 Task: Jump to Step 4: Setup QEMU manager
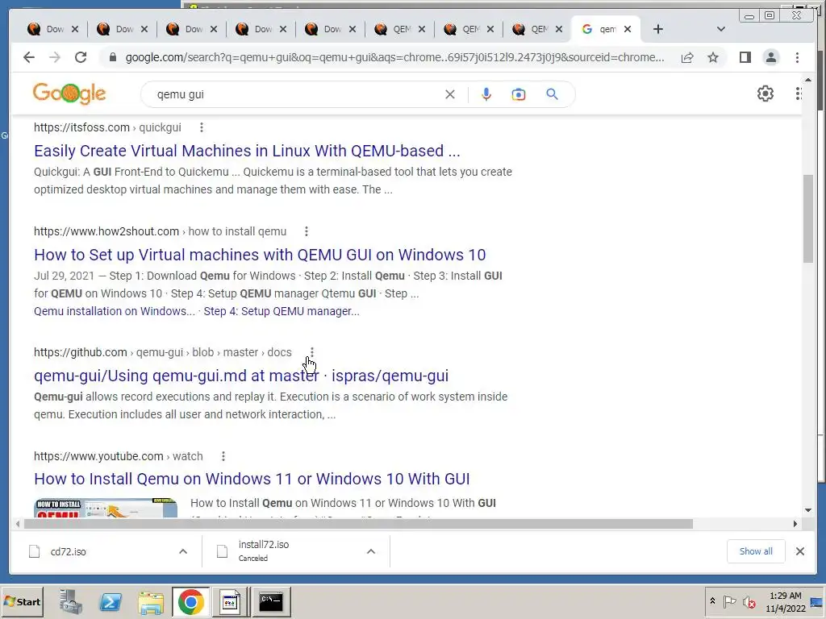(x=282, y=311)
